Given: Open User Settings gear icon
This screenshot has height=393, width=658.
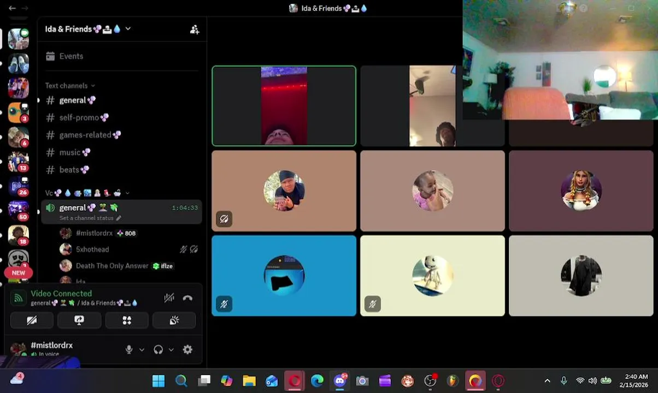Looking at the screenshot, I should (187, 350).
